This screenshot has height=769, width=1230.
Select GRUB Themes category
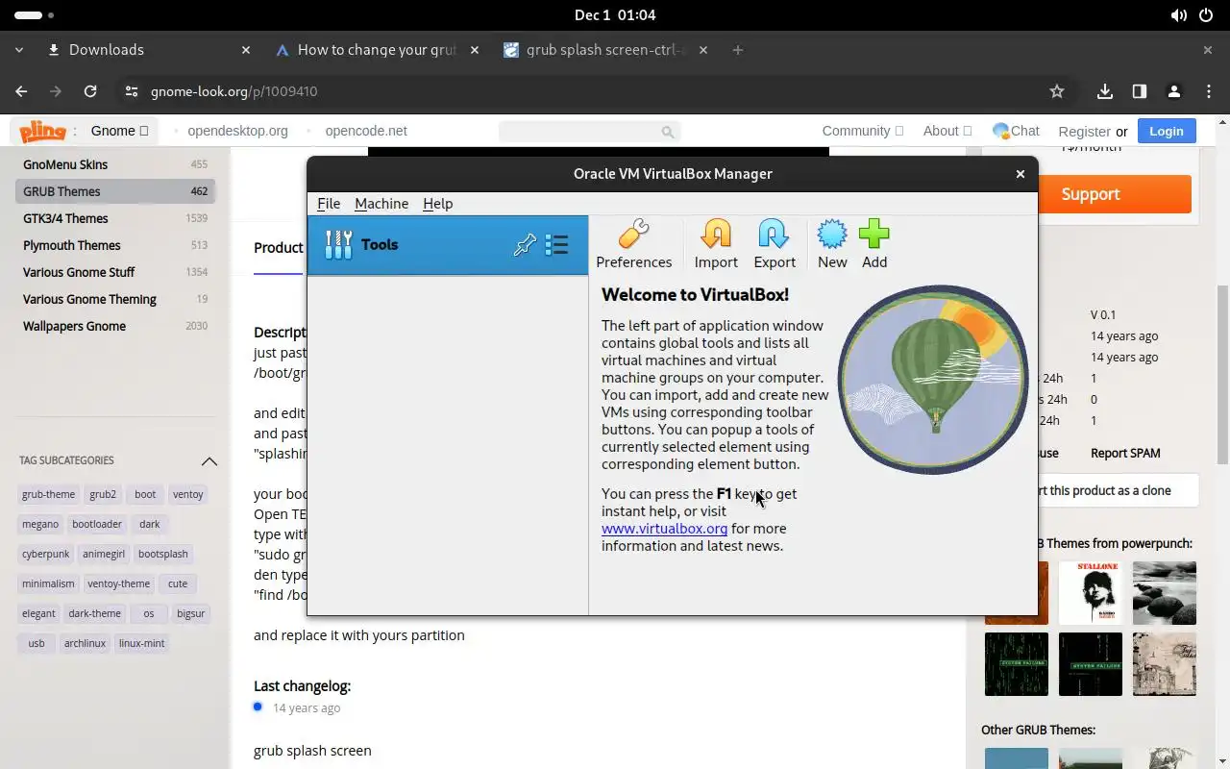[x=115, y=191]
